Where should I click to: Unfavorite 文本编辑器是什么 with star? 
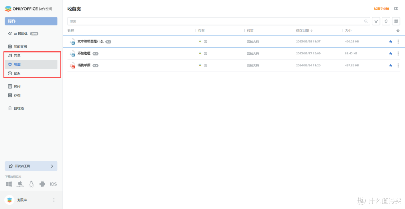(390, 41)
